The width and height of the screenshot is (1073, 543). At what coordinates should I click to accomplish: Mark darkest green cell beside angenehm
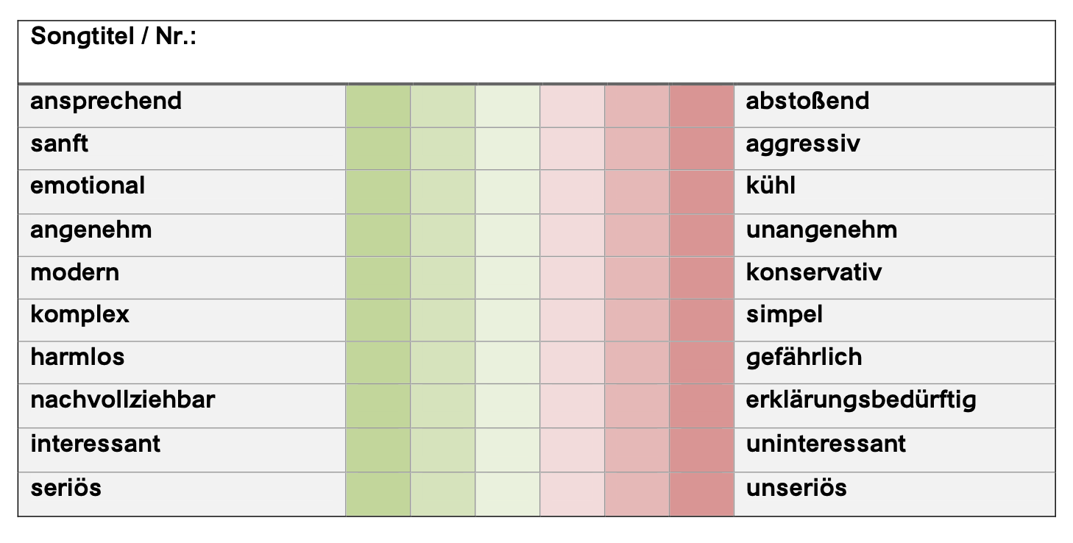tap(378, 235)
